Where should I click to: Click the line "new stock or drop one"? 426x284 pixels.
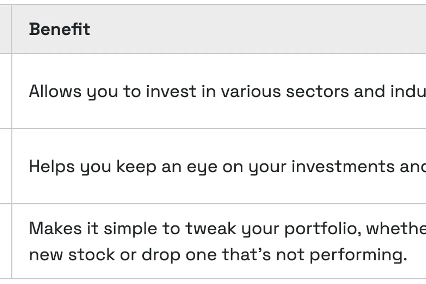tap(218, 254)
